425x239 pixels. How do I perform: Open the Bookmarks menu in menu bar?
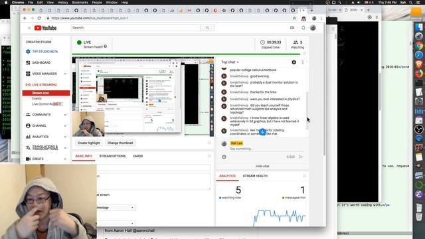(80, 3)
